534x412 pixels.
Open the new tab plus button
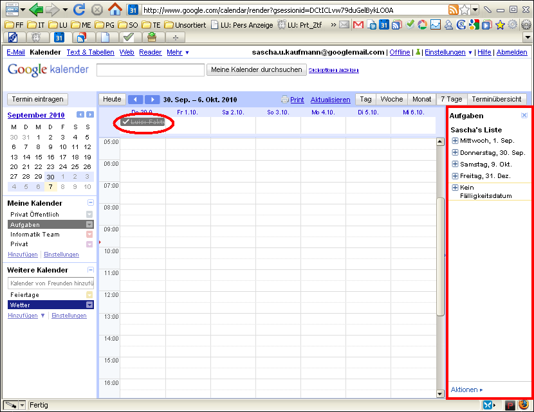click(176, 37)
